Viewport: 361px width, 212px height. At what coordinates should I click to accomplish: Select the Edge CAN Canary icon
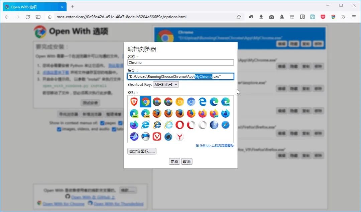click(x=145, y=113)
